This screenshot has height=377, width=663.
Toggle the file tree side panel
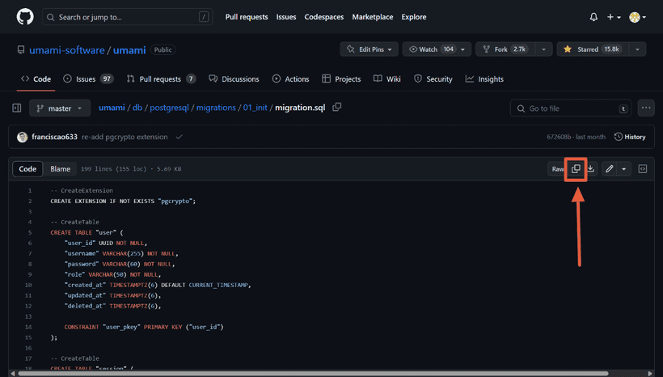point(16,108)
